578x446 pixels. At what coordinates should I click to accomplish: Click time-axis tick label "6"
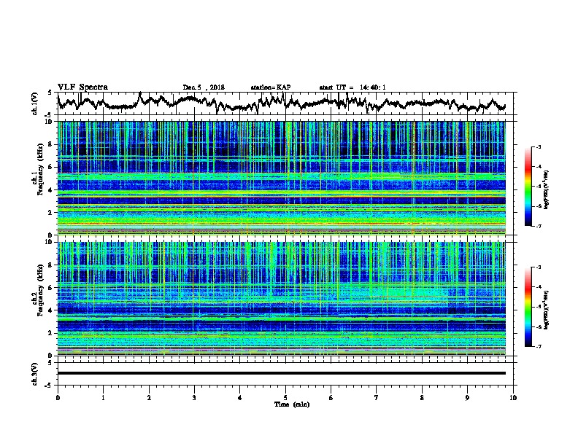click(331, 398)
